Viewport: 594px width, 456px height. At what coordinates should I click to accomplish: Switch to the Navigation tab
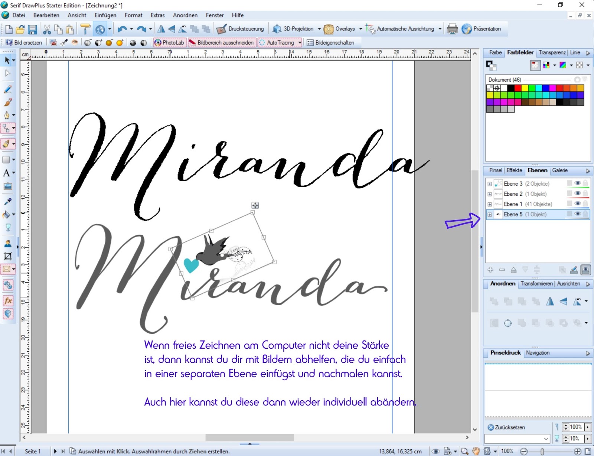(x=538, y=353)
